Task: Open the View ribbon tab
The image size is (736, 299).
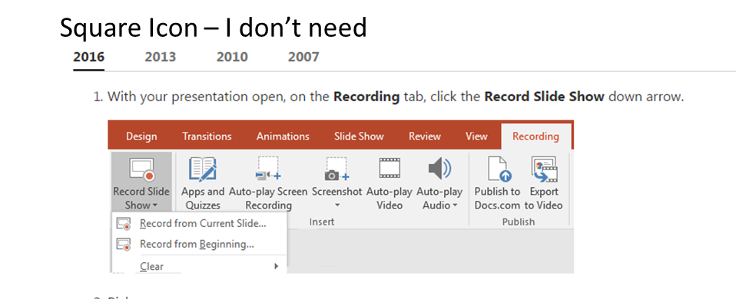Action: point(476,136)
